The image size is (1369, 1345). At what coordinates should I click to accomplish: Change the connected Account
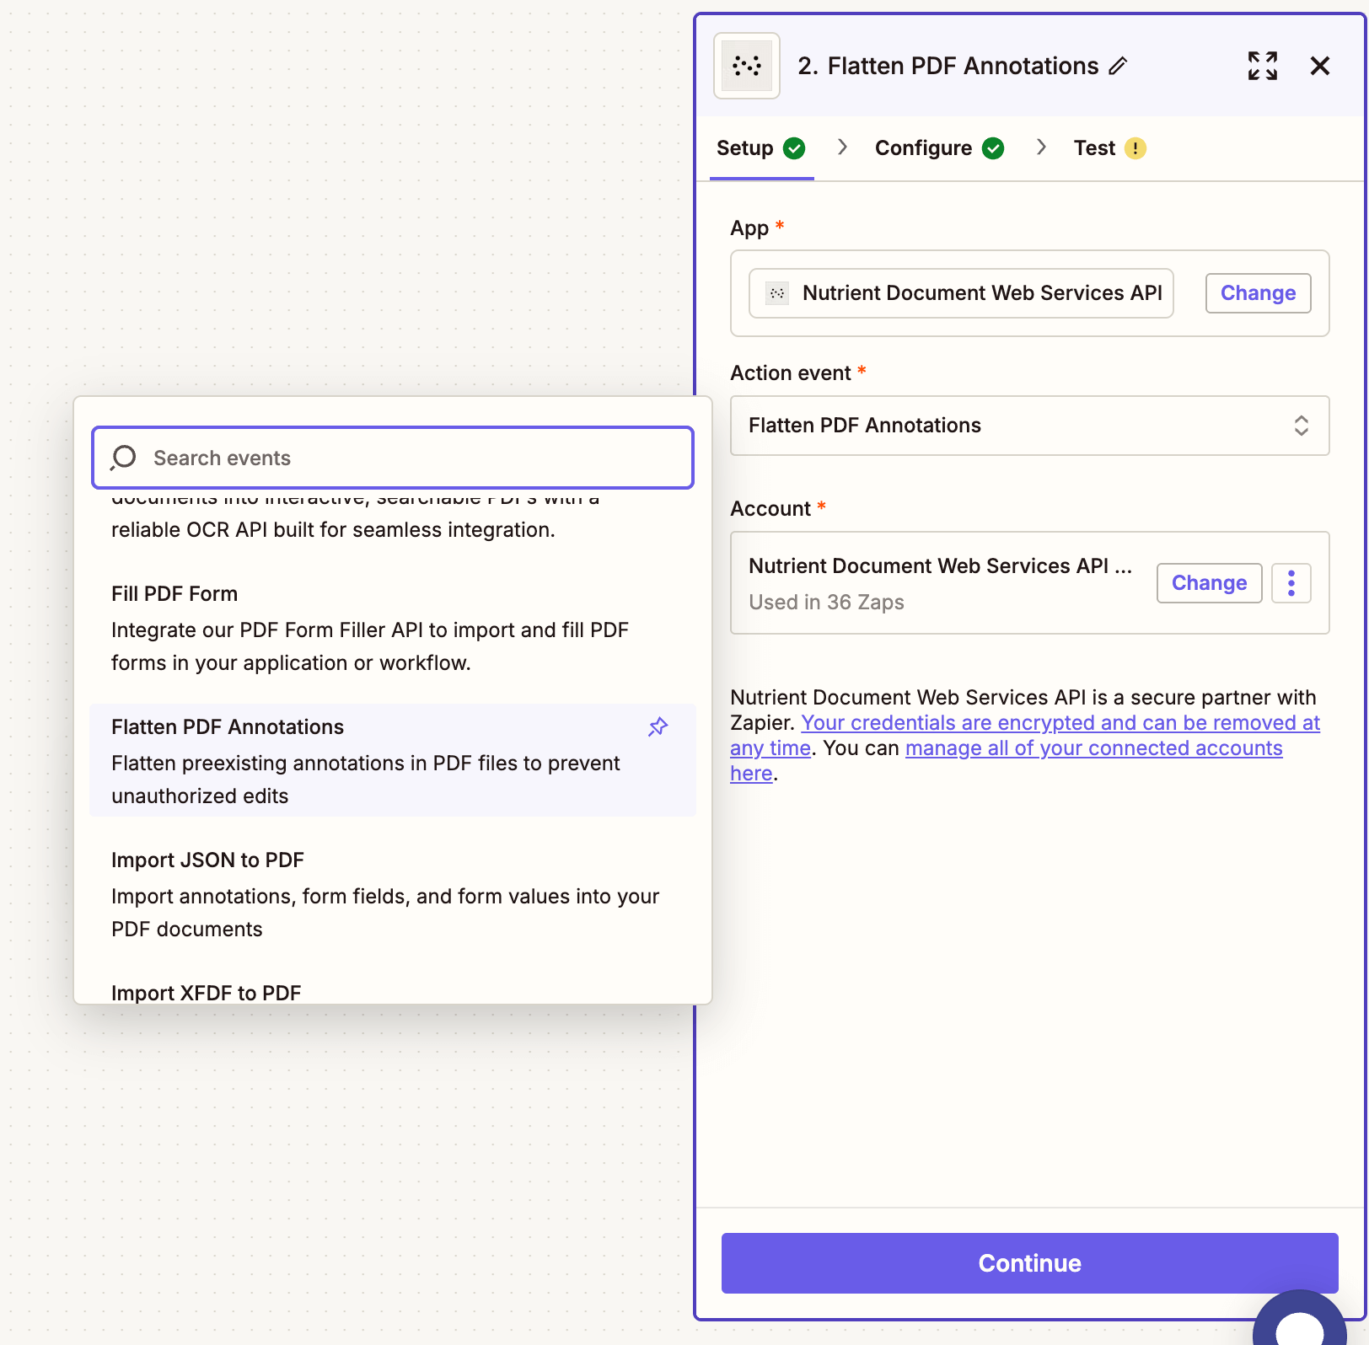pyautogui.click(x=1209, y=582)
